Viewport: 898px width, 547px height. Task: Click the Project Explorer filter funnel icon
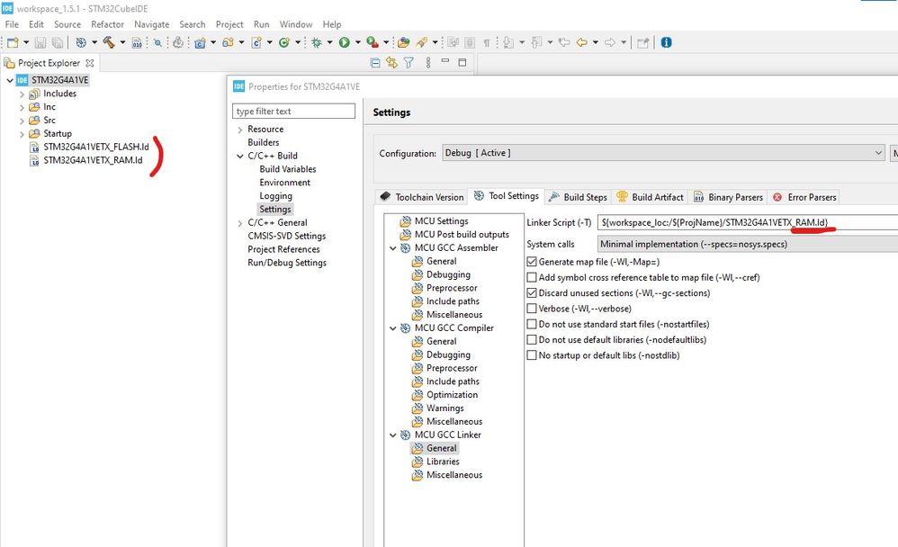tap(409, 62)
